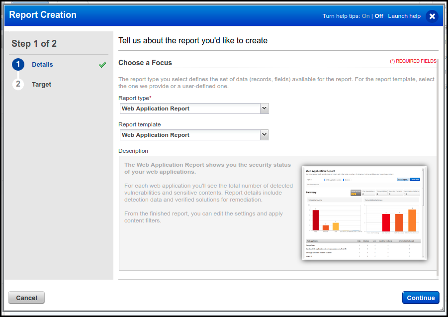Turn help tips On
Screen dimensions: 448x317
365,16
